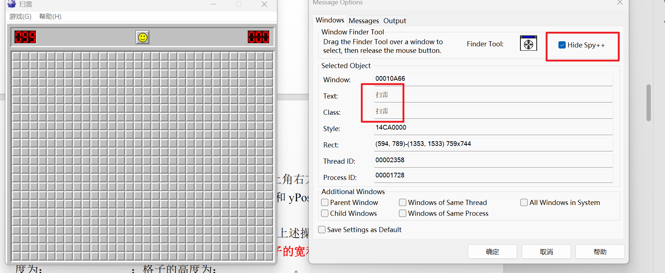Click the Style field 14CA0000
Viewport: 665px width, 273px height.
click(493, 128)
